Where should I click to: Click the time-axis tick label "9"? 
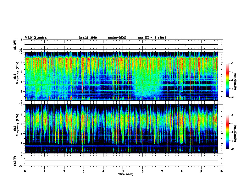tap(202, 171)
